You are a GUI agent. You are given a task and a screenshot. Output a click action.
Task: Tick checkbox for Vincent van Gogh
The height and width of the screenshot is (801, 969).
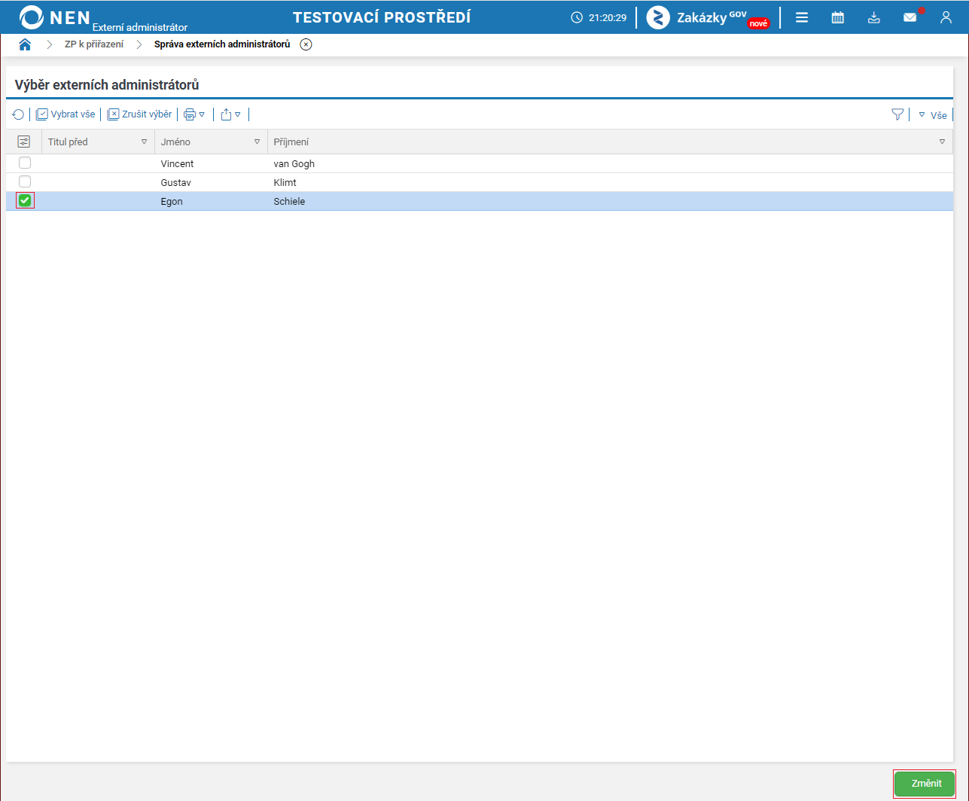click(x=25, y=163)
